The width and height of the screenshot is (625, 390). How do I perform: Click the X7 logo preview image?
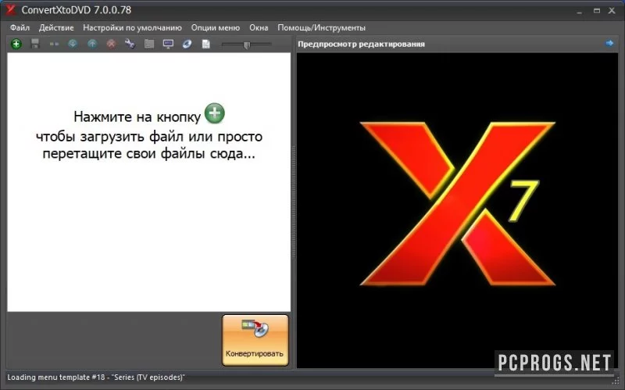pyautogui.click(x=457, y=203)
